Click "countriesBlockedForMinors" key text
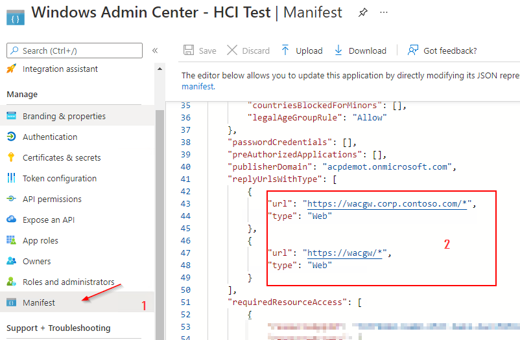This screenshot has width=520, height=340. coord(314,106)
